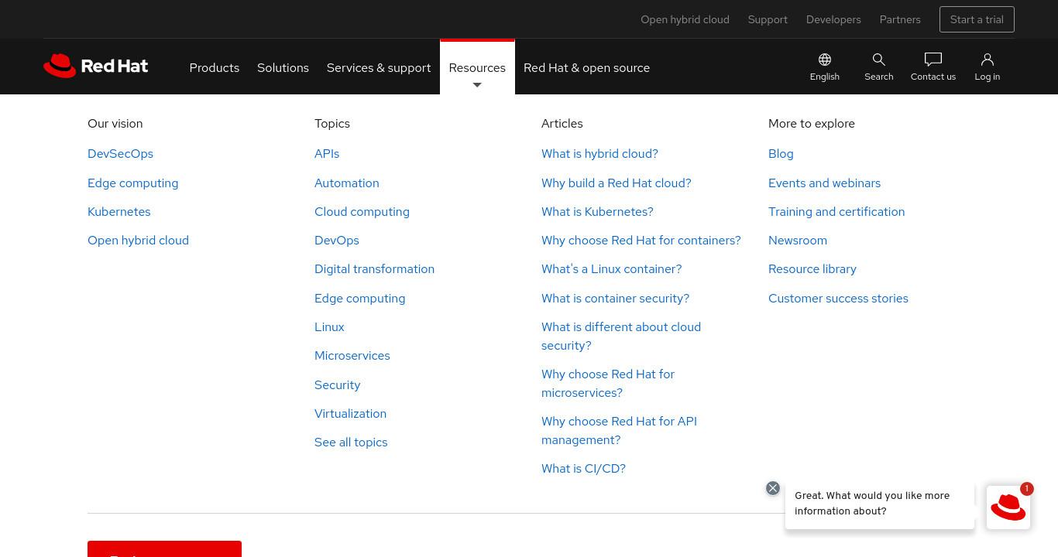This screenshot has width=1058, height=557.
Task: Select the Linux topic
Action: coord(329,326)
